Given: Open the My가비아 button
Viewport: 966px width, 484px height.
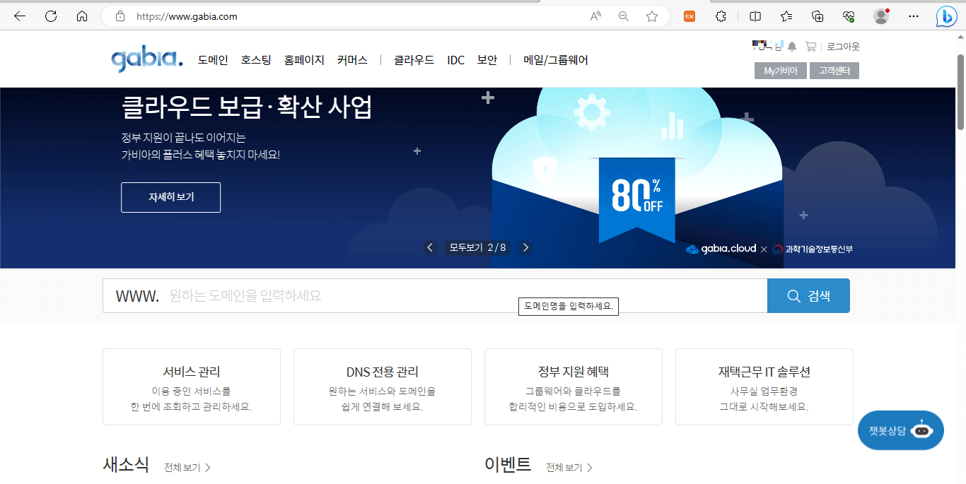Looking at the screenshot, I should pos(781,71).
